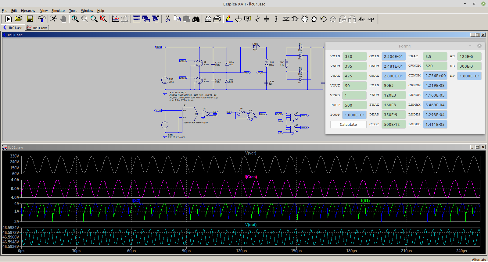The image size is (488, 262).
Task: Click the VMAX input field showing 425
Action: click(x=354, y=76)
